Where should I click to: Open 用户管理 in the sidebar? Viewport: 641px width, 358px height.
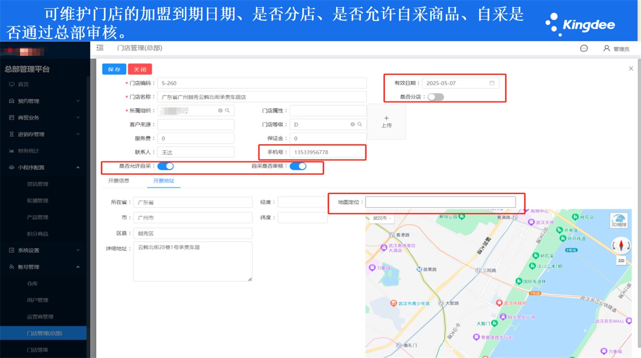[x=38, y=300]
